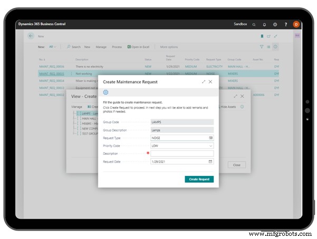This screenshot has width=317, height=239.
Task: Open the Manage menu in action bar
Action: pyautogui.click(x=101, y=47)
